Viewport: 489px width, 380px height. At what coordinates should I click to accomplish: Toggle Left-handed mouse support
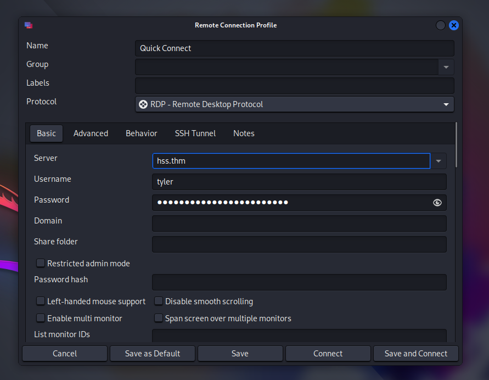pos(41,301)
